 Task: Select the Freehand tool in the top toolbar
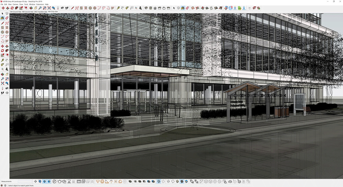pos(77,8)
